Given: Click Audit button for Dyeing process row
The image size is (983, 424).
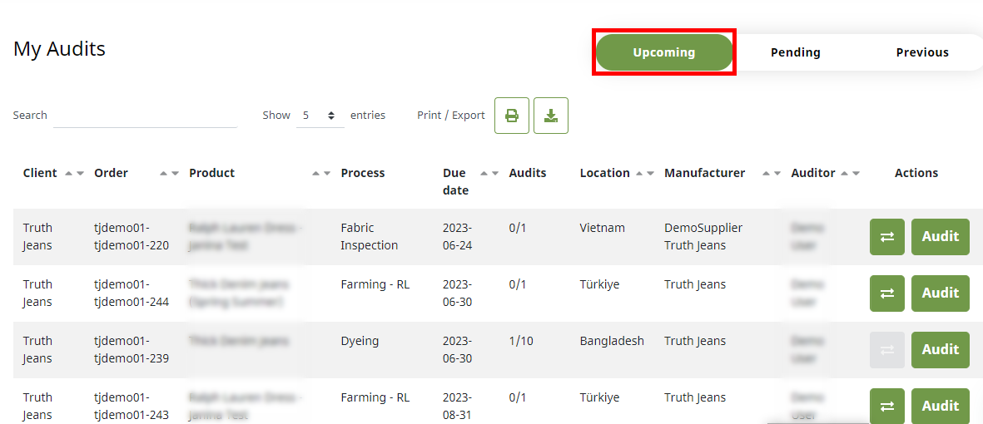Looking at the screenshot, I should click(940, 350).
